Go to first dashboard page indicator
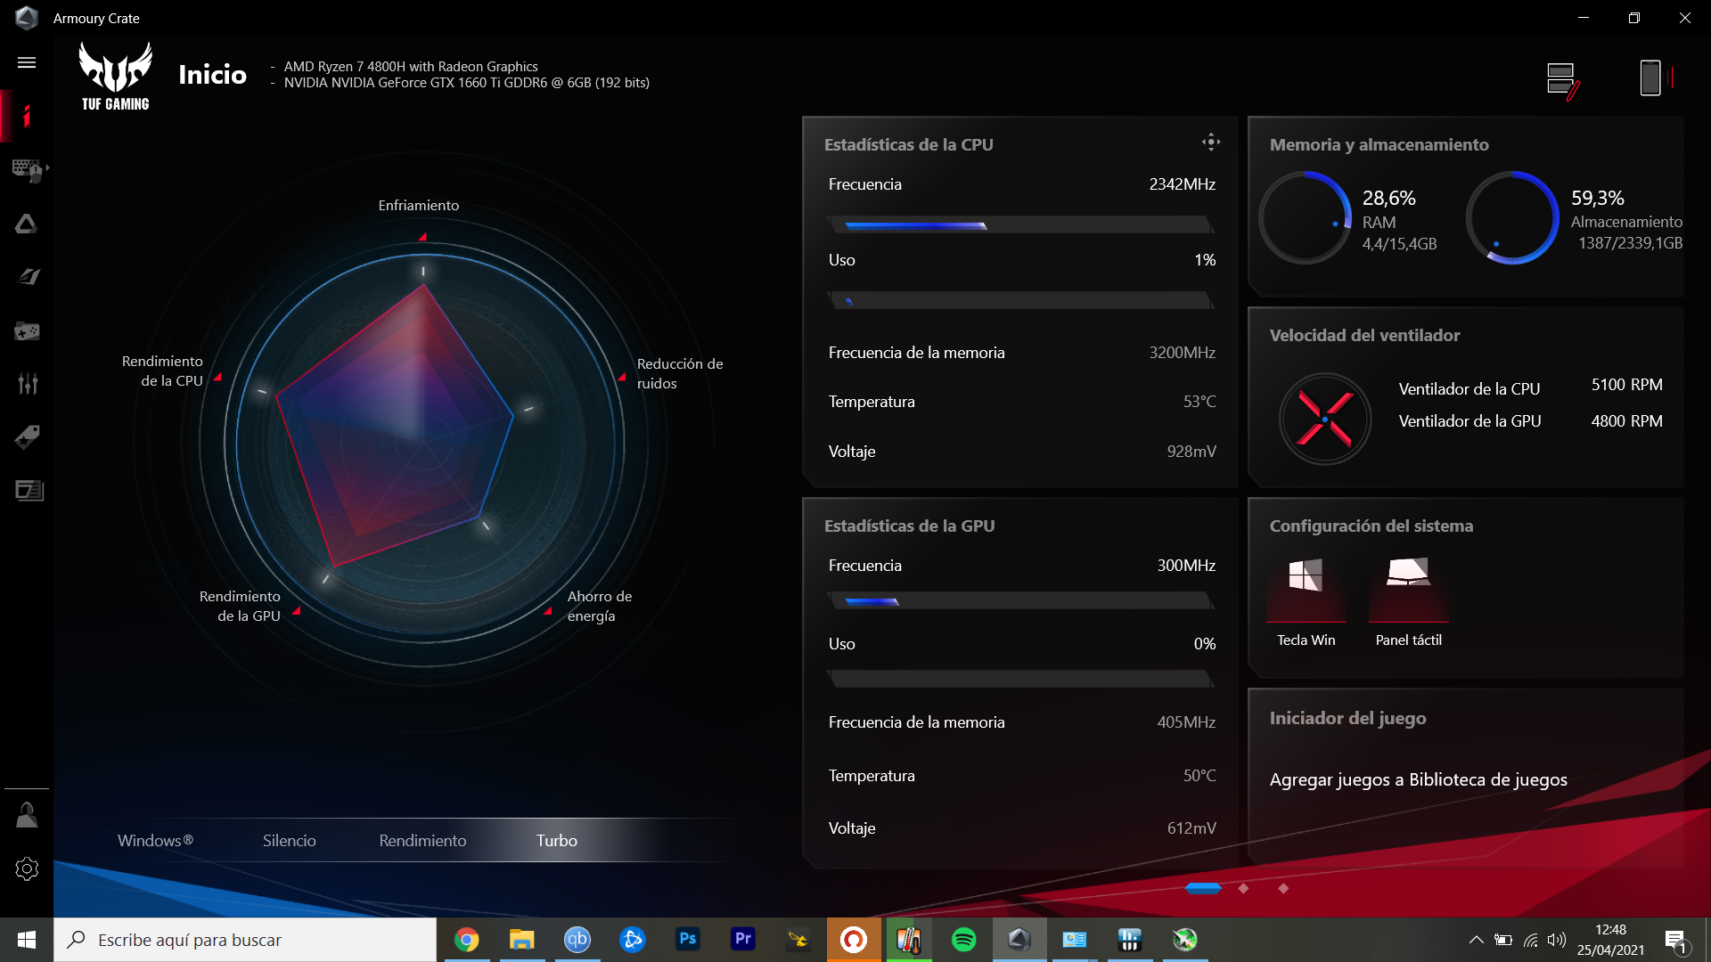The image size is (1711, 962). pos(1203,888)
